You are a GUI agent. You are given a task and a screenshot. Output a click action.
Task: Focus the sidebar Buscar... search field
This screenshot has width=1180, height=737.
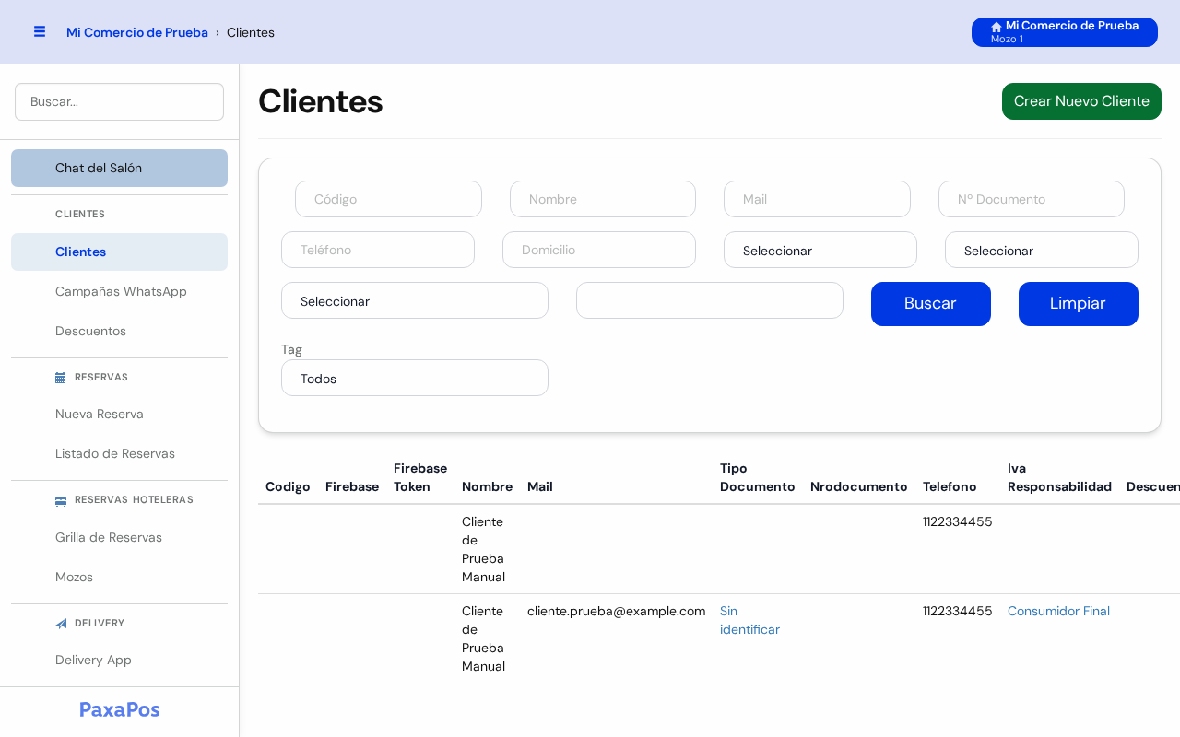click(119, 101)
